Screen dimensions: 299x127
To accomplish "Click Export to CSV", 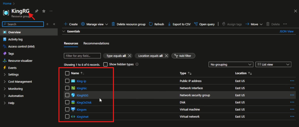I will pos(179,24).
